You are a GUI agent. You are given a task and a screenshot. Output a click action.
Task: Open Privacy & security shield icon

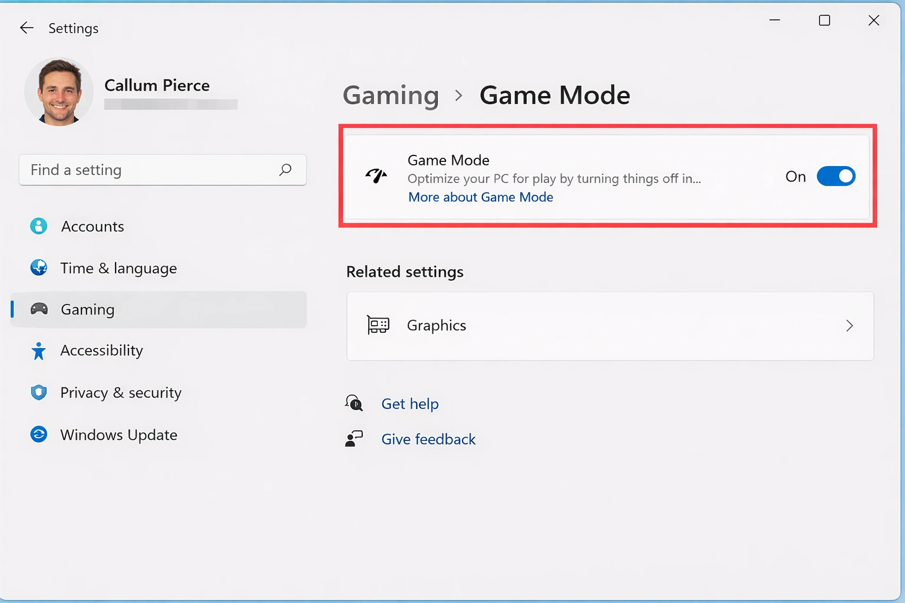[x=38, y=392]
